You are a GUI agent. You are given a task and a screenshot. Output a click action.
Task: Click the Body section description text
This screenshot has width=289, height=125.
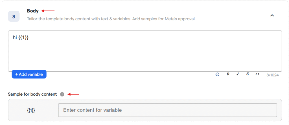coord(111,19)
